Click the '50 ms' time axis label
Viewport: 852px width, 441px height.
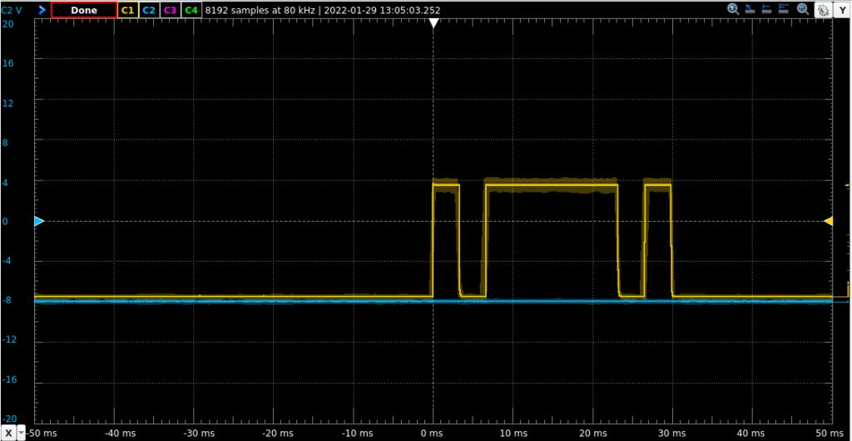click(x=830, y=433)
